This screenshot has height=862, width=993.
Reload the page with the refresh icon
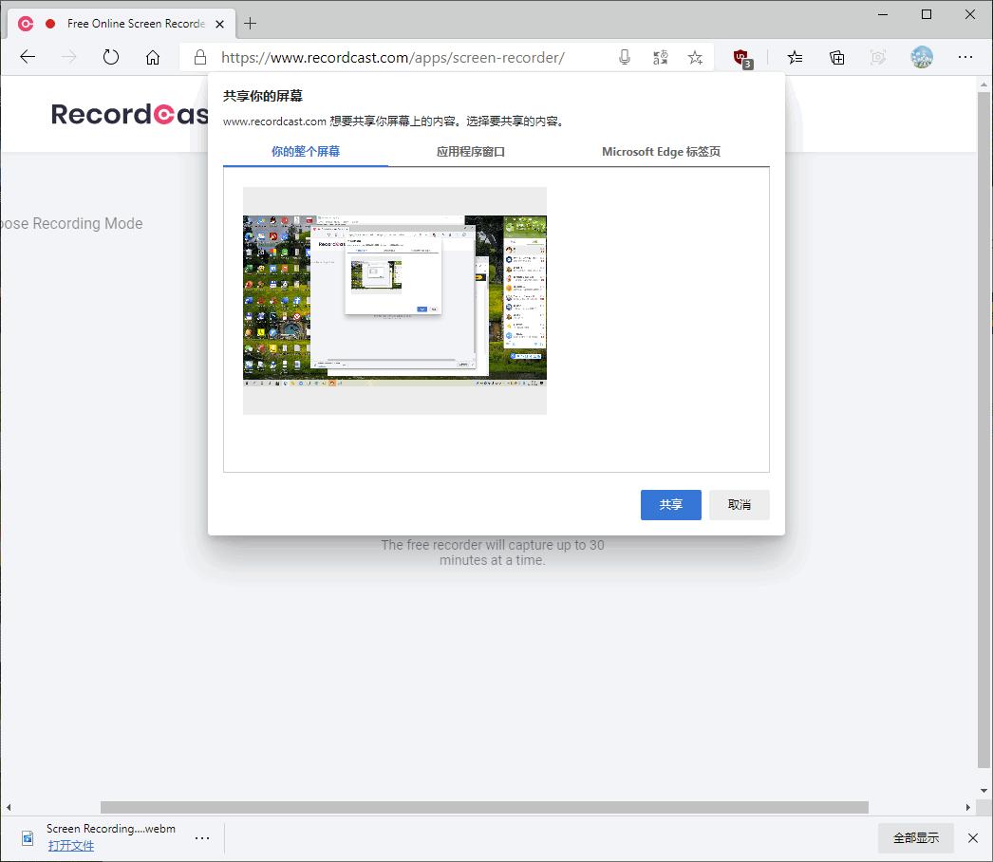111,57
